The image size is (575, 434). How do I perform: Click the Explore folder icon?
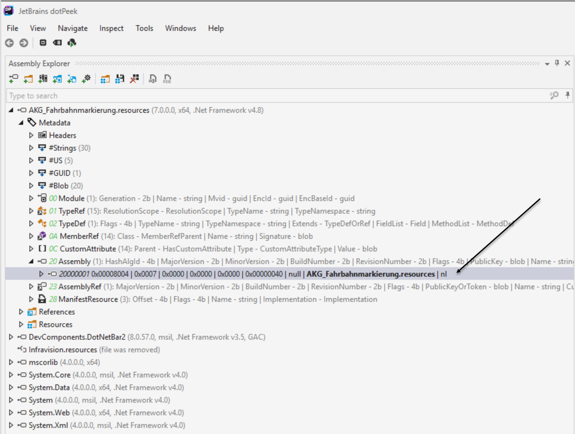[x=28, y=79]
